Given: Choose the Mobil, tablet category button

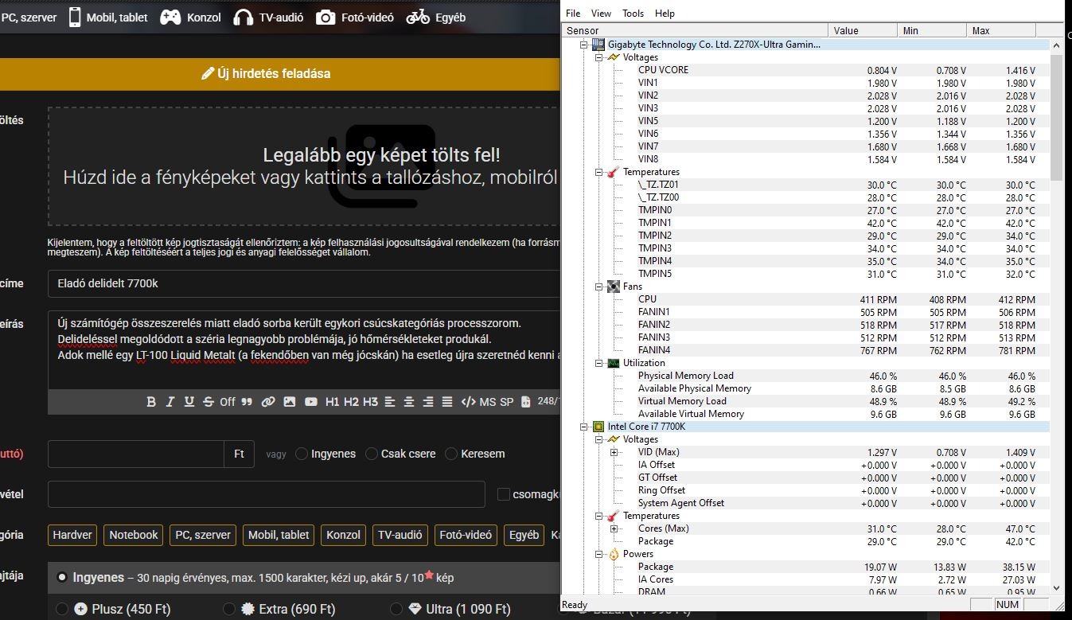Looking at the screenshot, I should coord(279,535).
